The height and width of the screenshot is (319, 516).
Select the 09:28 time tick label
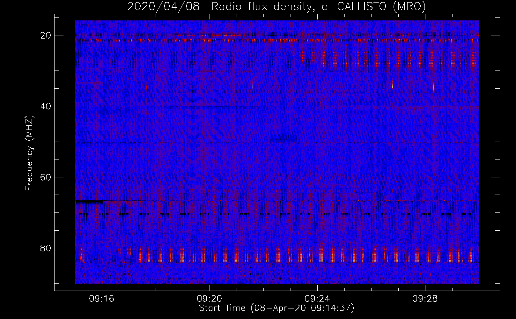[x=425, y=299]
